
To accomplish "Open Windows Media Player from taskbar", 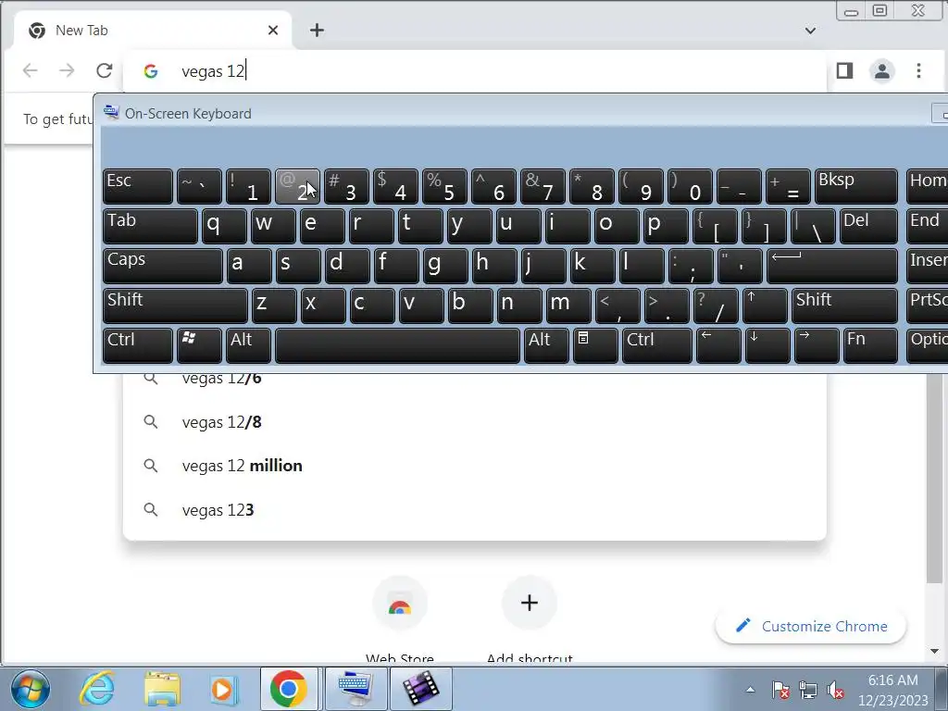I will [x=224, y=689].
